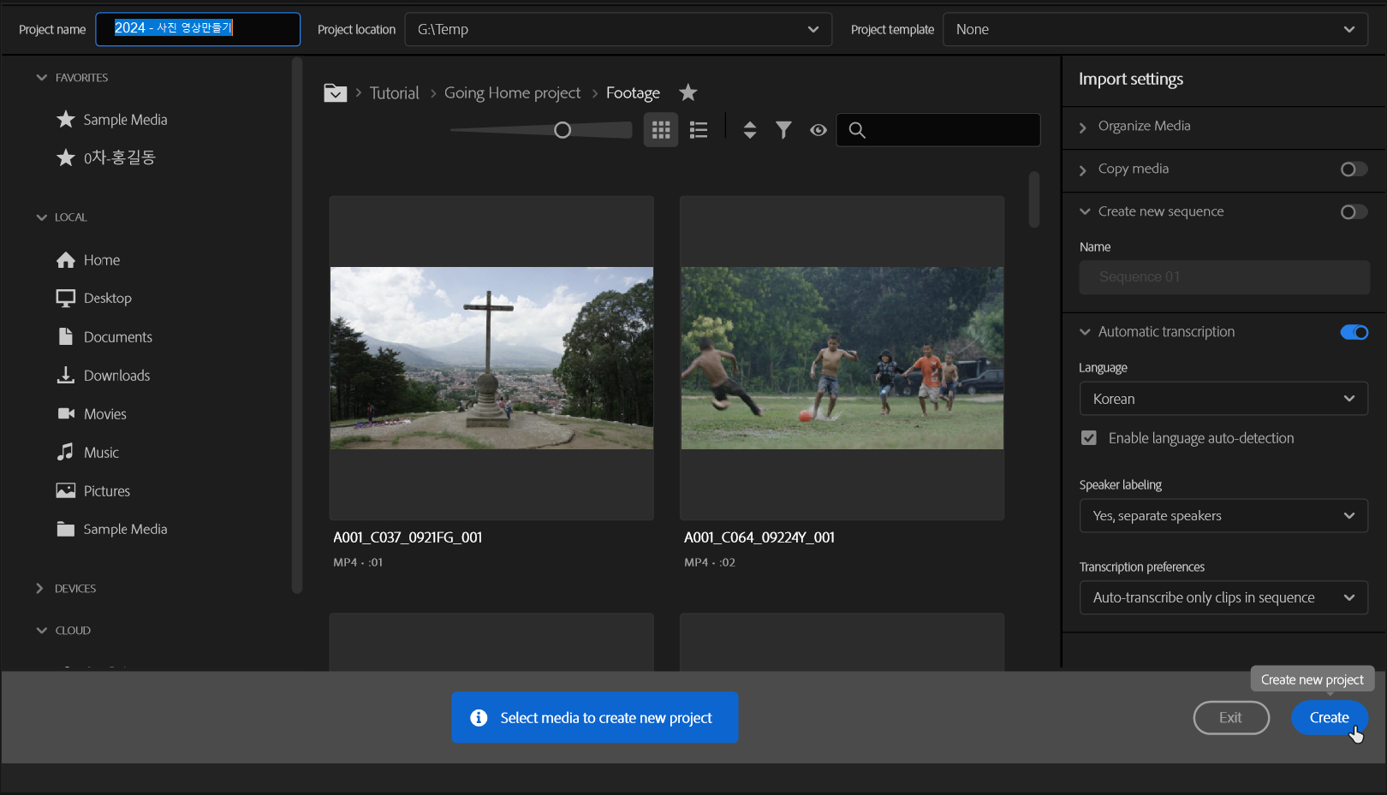Go to the Home folder
The height and width of the screenshot is (795, 1387).
pyautogui.click(x=88, y=260)
